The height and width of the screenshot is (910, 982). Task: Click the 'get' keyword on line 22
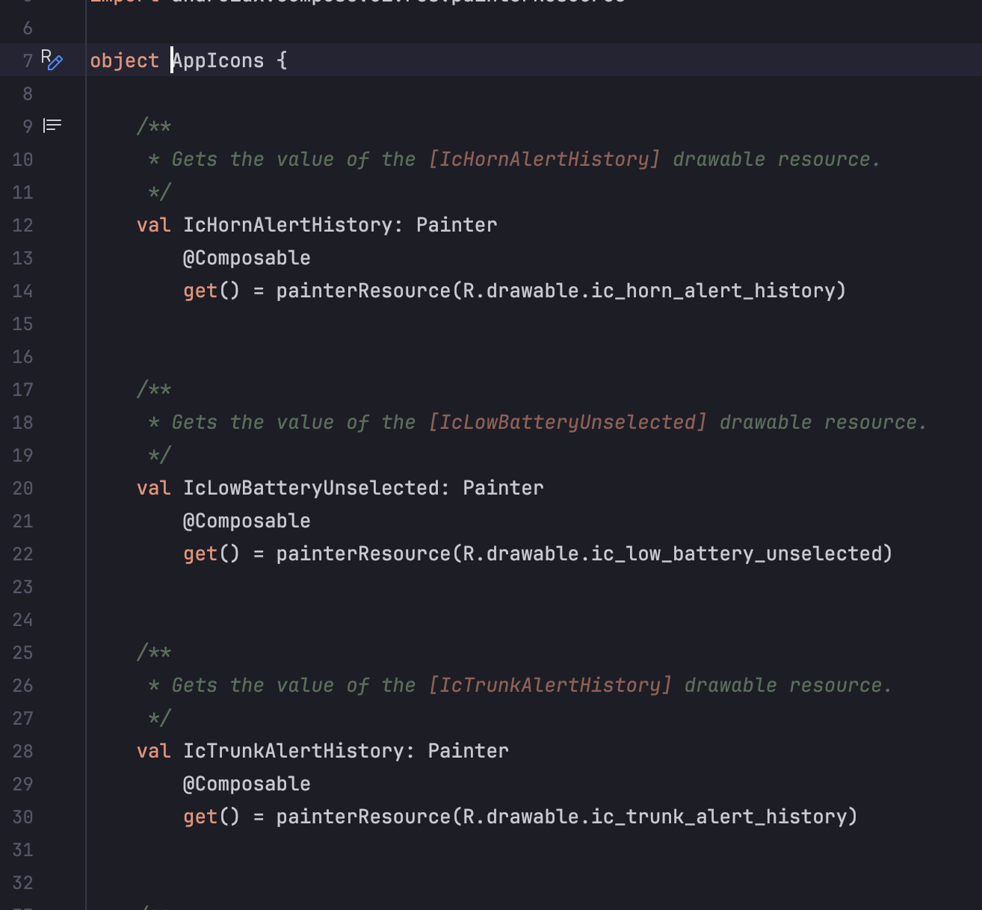200,554
